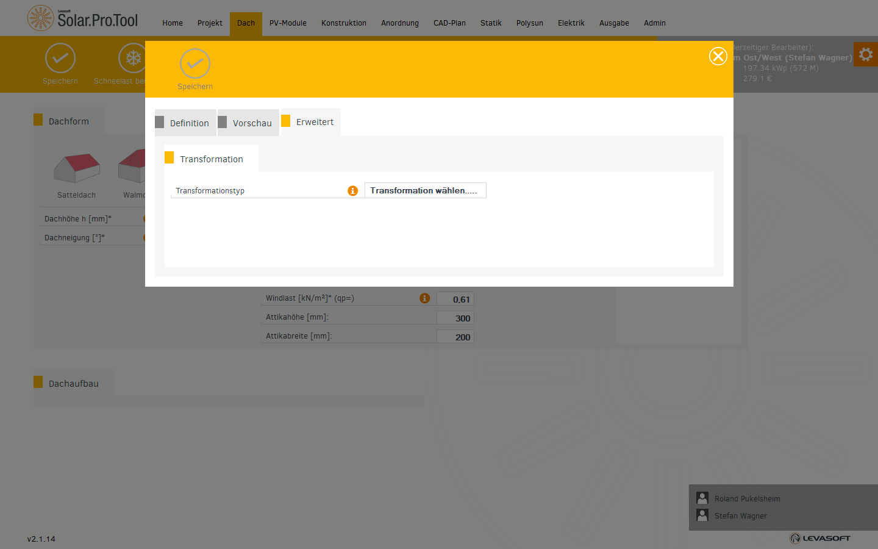Click the Attikahöhe input field
This screenshot has height=549, width=878.
click(x=455, y=318)
